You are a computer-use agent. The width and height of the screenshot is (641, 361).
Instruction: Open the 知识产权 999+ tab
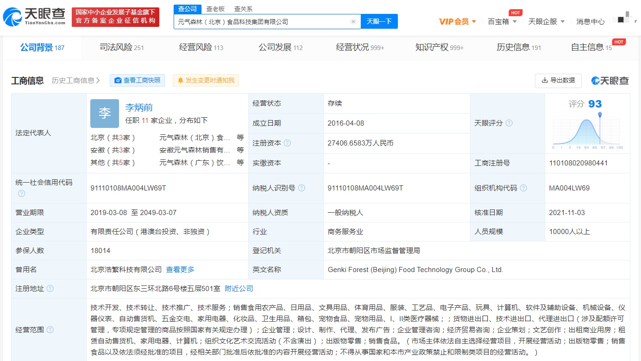pos(440,47)
